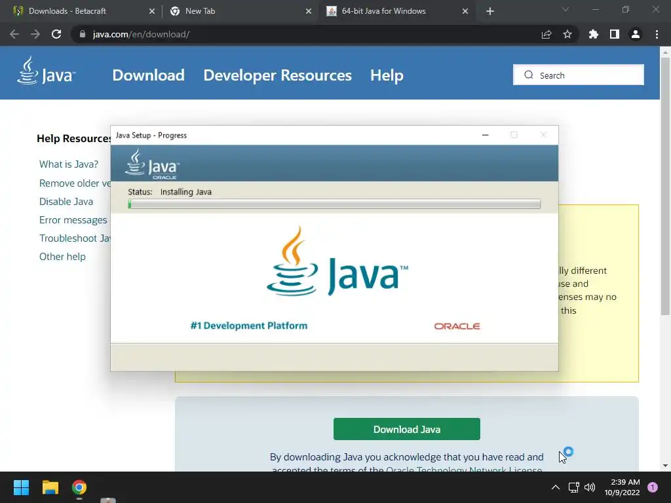Close the New Tab tab
The height and width of the screenshot is (503, 671).
[309, 11]
